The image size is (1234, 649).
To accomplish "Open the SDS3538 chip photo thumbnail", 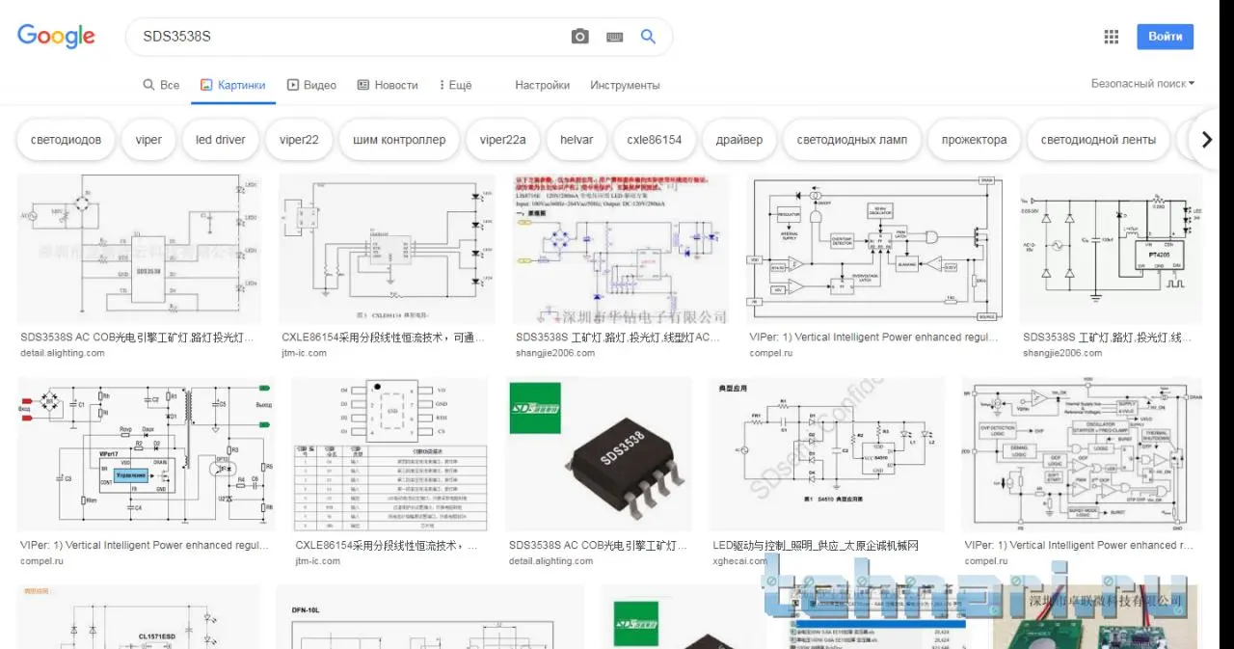I will [x=599, y=454].
